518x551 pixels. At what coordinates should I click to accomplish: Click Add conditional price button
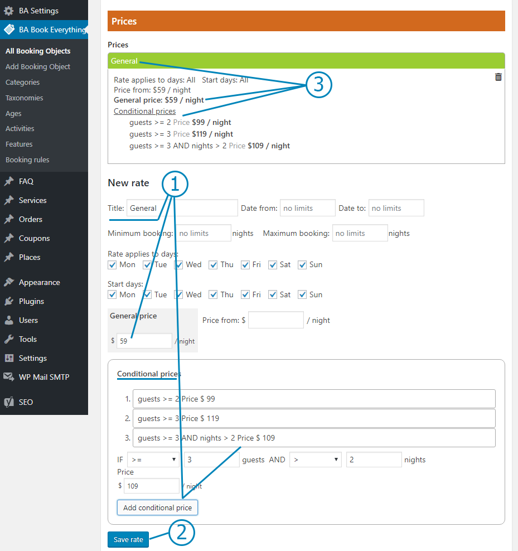(157, 507)
